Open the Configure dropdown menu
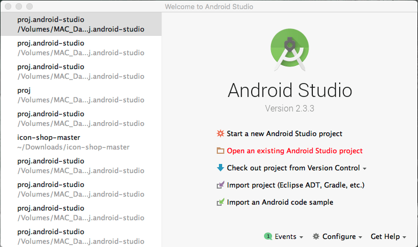 tap(338, 236)
